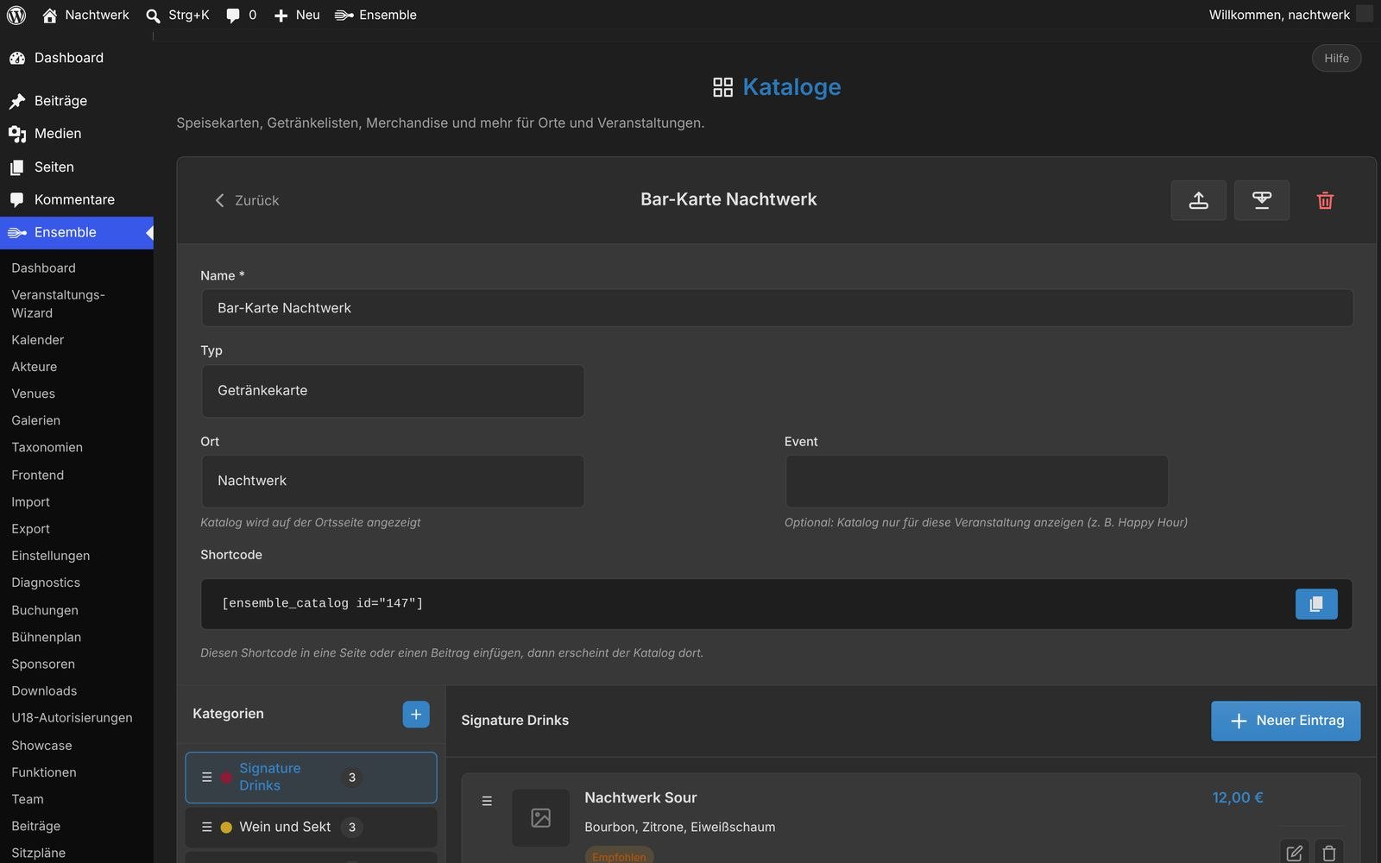Click the import catalog icon button
This screenshot has height=863, width=1381.
(1261, 200)
